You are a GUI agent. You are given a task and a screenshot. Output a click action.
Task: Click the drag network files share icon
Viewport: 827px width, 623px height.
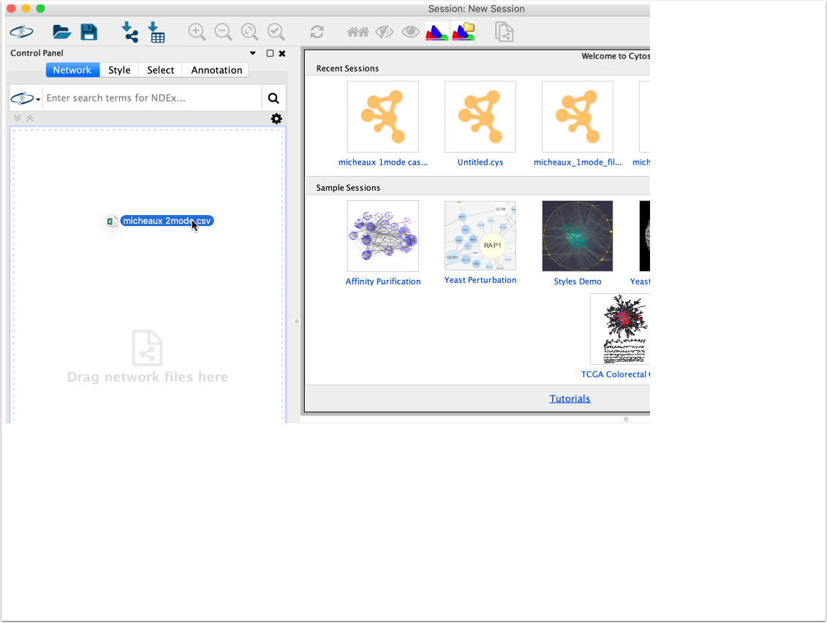coord(147,347)
